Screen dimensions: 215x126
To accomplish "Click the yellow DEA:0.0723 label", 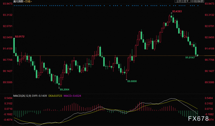I will coord(55,96).
